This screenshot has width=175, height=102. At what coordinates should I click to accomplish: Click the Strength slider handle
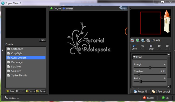150,68
